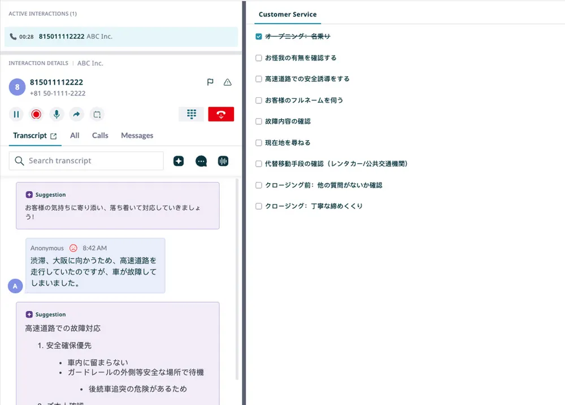Check the お怪我の有無を確認する checkbox
Image resolution: width=565 pixels, height=405 pixels.
click(259, 58)
